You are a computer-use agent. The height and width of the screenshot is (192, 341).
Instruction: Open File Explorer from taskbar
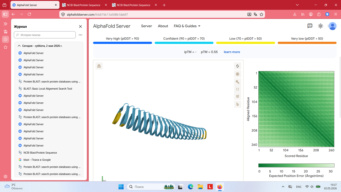(200, 187)
